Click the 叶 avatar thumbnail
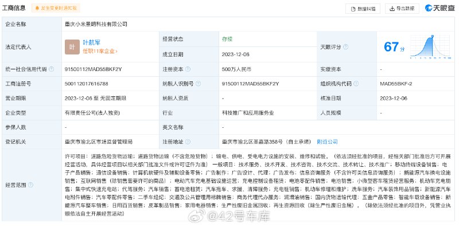 [72, 47]
